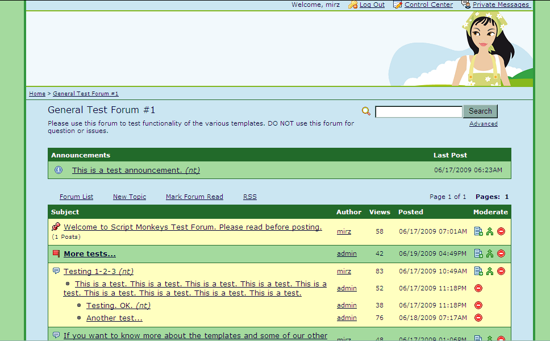Click the magnifying glass search icon
The height and width of the screenshot is (341, 550).
click(x=366, y=111)
